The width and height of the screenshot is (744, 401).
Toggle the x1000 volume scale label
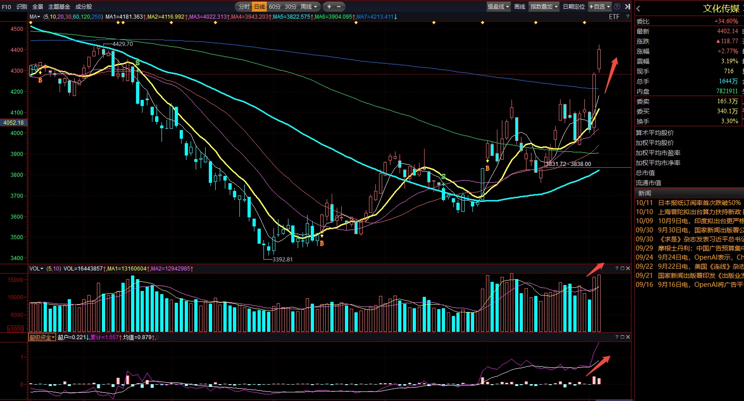(x=15, y=329)
